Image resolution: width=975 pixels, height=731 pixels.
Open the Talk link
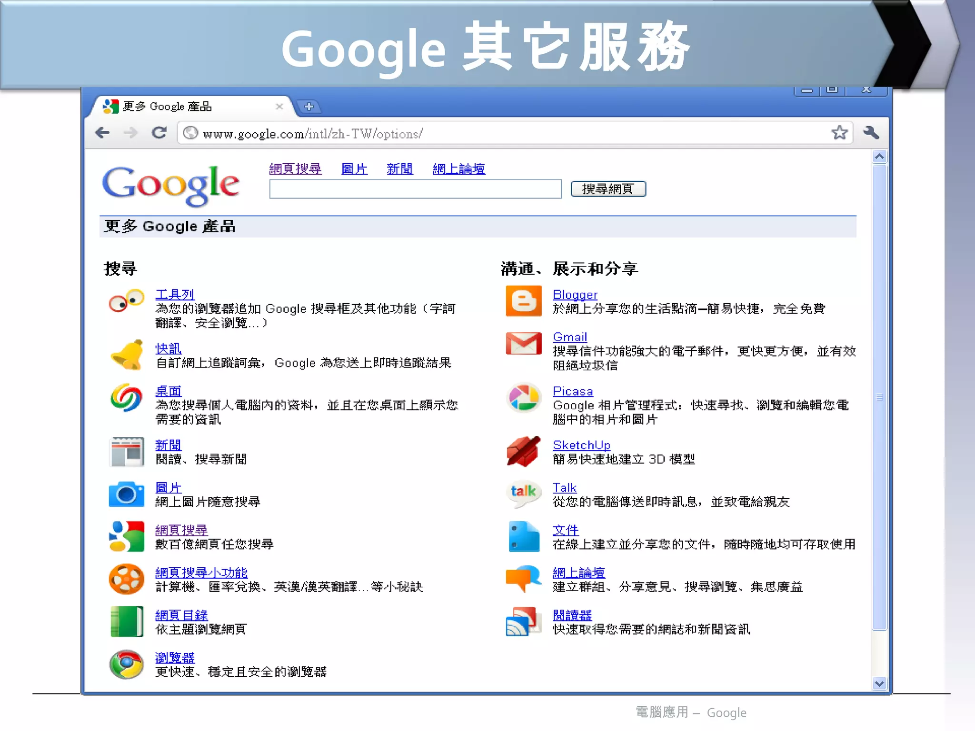click(x=564, y=488)
